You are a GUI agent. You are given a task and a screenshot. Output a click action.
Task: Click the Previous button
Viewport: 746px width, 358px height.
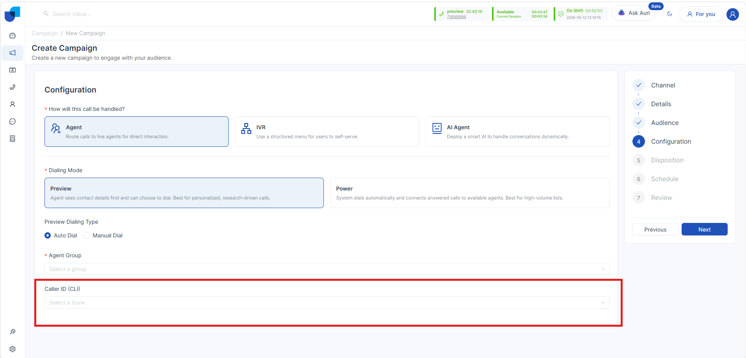click(x=655, y=229)
